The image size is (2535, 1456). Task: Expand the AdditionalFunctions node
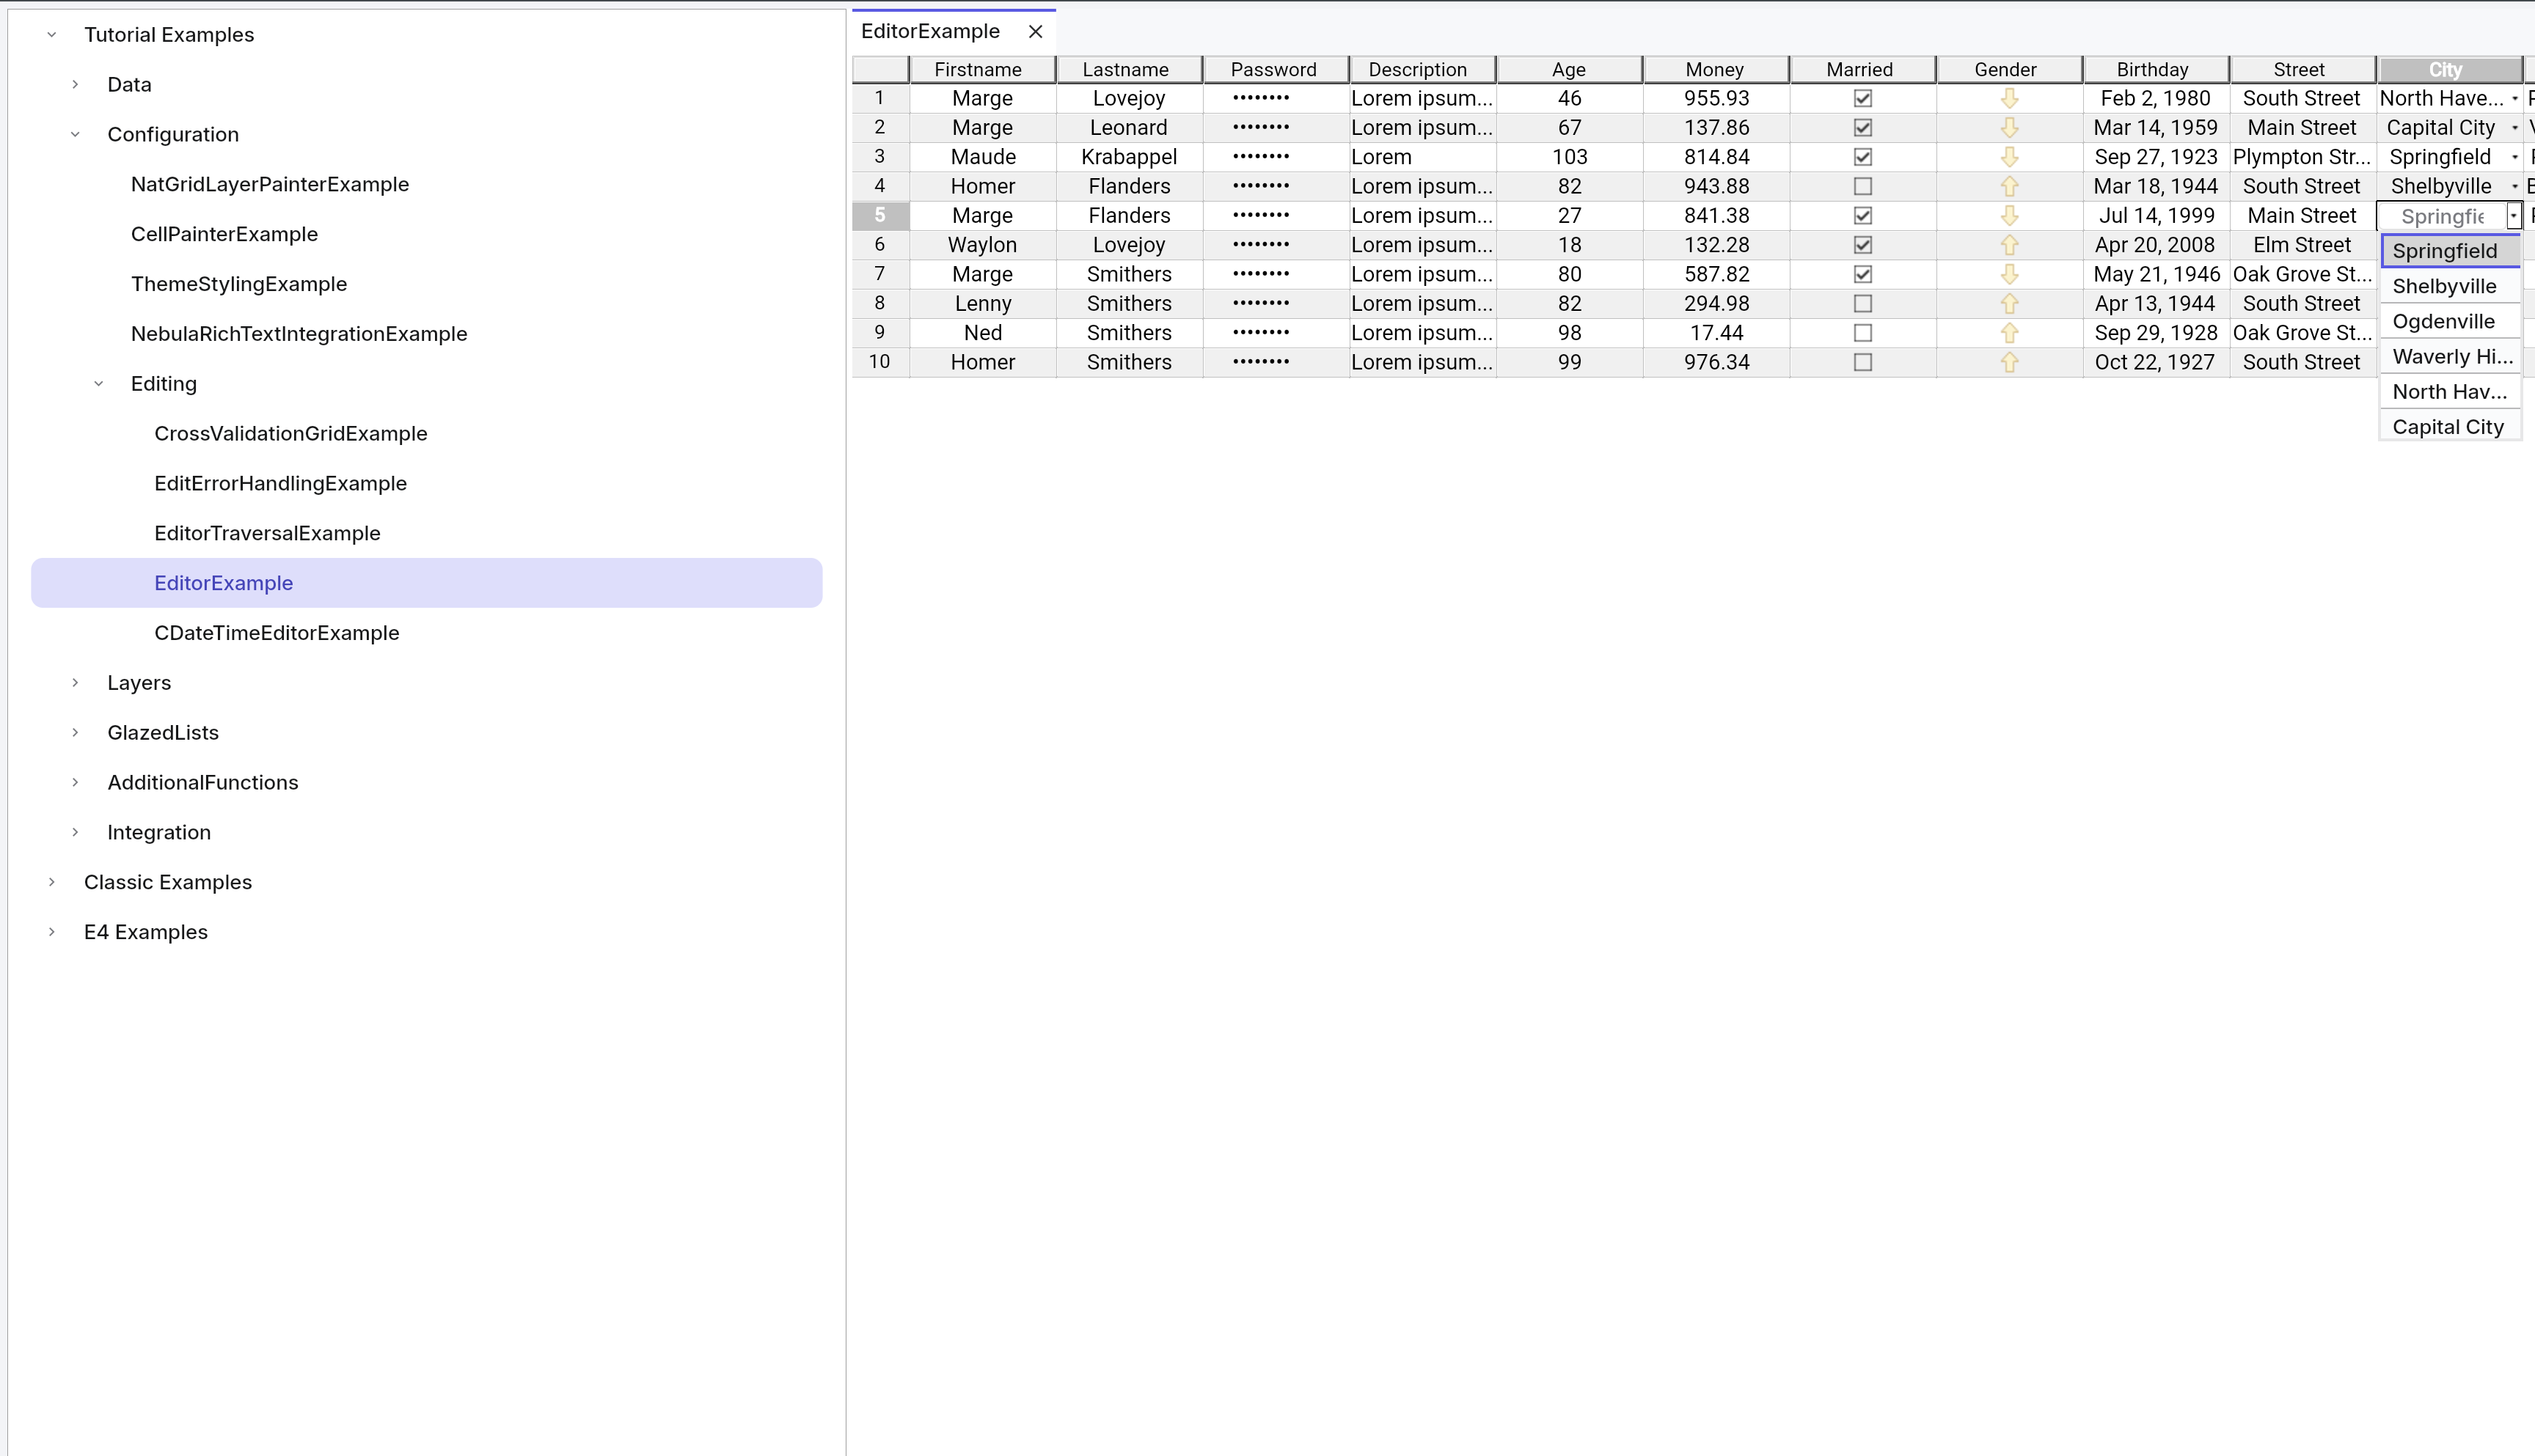75,782
